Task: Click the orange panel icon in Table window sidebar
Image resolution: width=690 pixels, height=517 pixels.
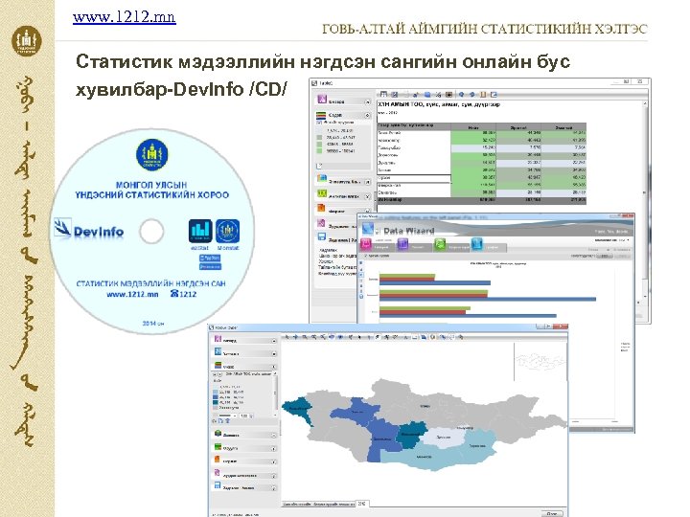Action: tap(322, 209)
